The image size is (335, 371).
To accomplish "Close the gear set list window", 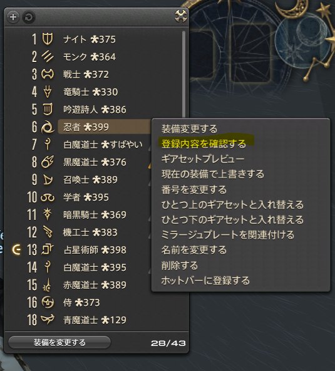I will coord(181,16).
